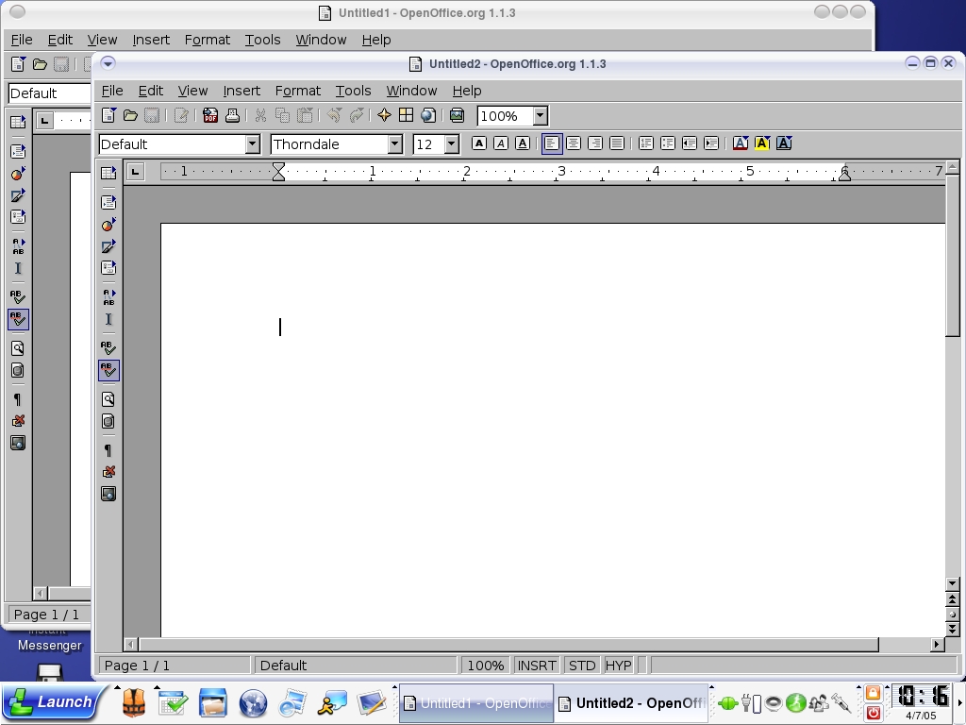Click the Insert Table sidebar icon
The image size is (966, 725).
click(x=108, y=173)
